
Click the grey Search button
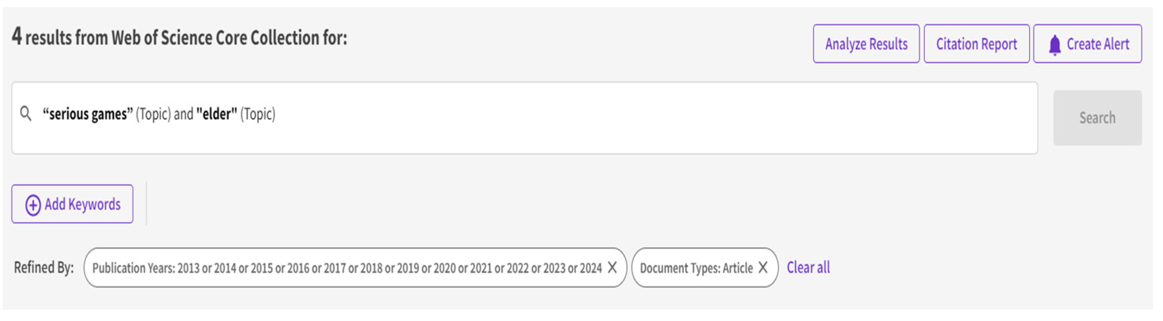(x=1097, y=118)
